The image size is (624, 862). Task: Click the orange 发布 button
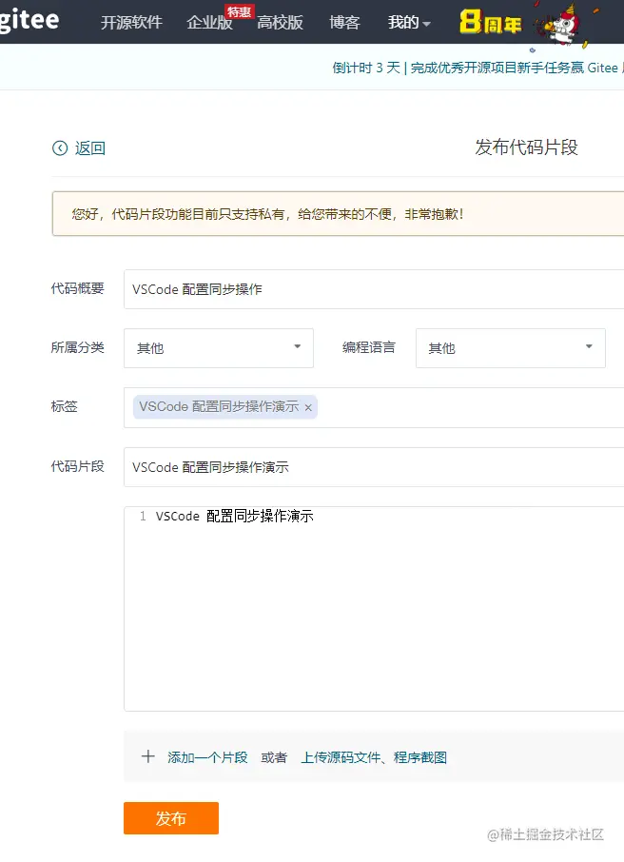(x=171, y=818)
